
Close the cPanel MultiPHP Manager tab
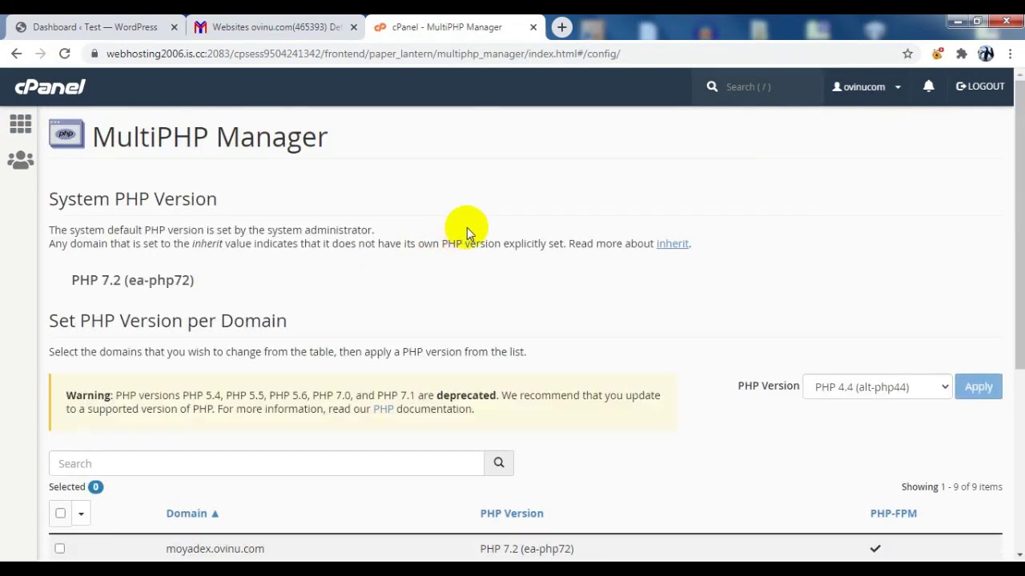[533, 27]
